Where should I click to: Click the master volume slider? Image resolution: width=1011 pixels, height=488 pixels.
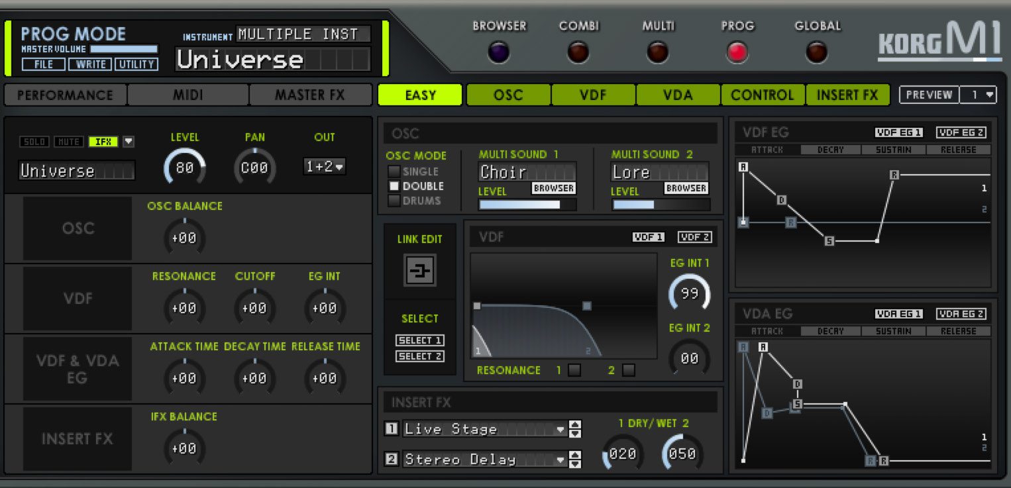124,49
